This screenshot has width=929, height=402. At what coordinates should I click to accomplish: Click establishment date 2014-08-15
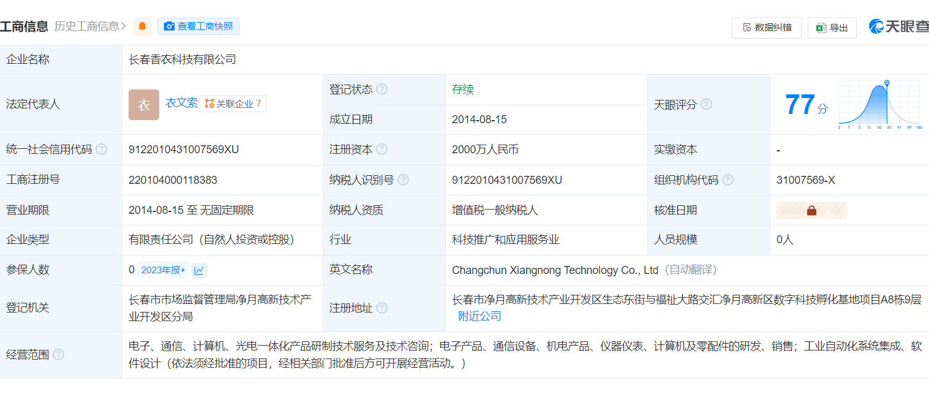point(480,119)
